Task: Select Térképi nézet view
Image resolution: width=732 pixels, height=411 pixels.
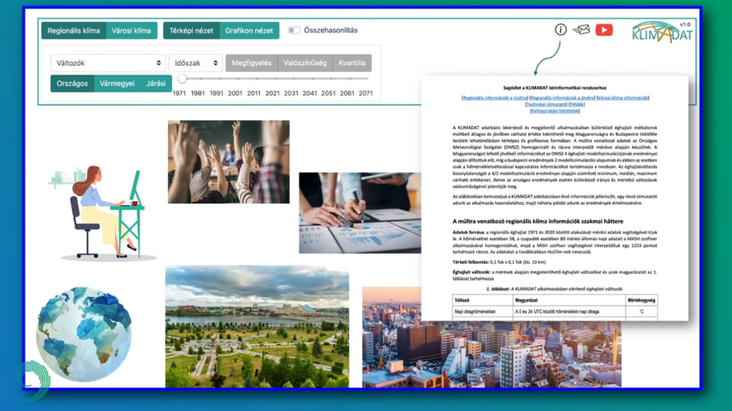Action: click(x=191, y=30)
